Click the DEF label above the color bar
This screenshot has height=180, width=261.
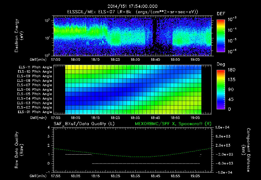tap(221, 14)
